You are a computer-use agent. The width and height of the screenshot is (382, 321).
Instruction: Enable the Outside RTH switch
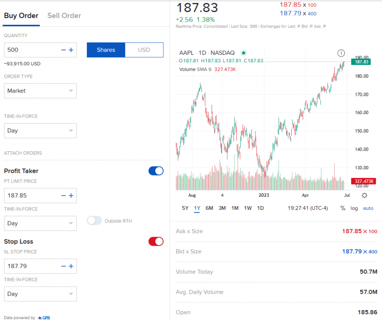coord(94,221)
